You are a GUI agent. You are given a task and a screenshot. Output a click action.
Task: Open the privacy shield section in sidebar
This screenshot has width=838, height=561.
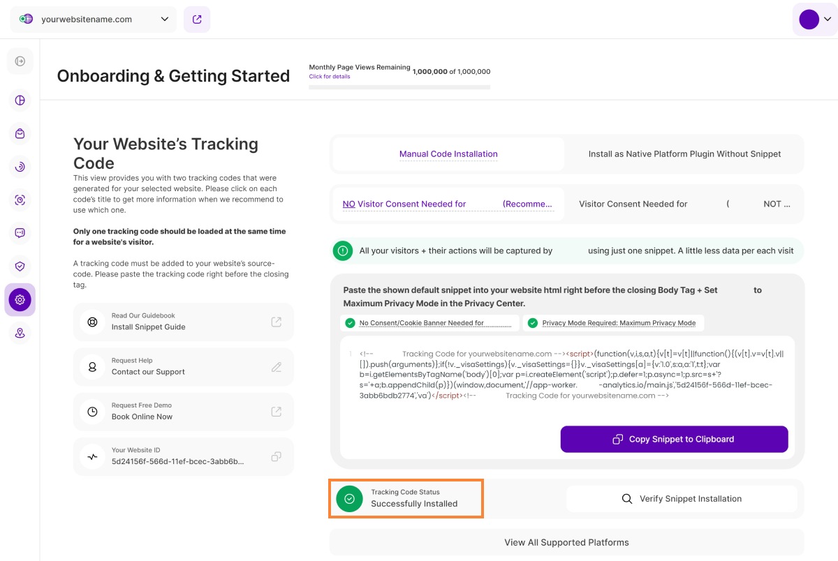point(20,266)
